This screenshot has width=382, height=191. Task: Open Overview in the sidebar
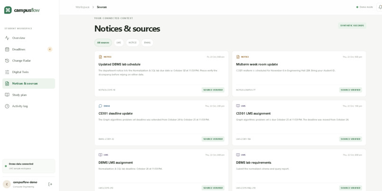tap(29, 38)
